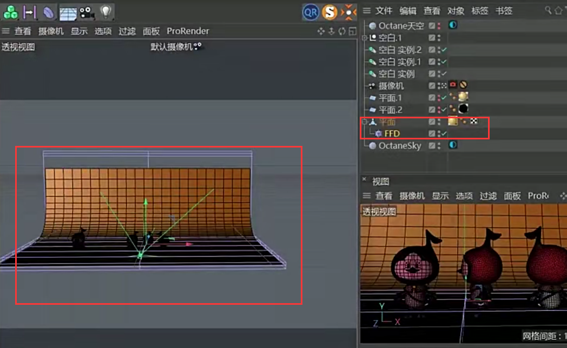The width and height of the screenshot is (567, 348).
Task: Close the 视图 panel with the X
Action: 364,179
